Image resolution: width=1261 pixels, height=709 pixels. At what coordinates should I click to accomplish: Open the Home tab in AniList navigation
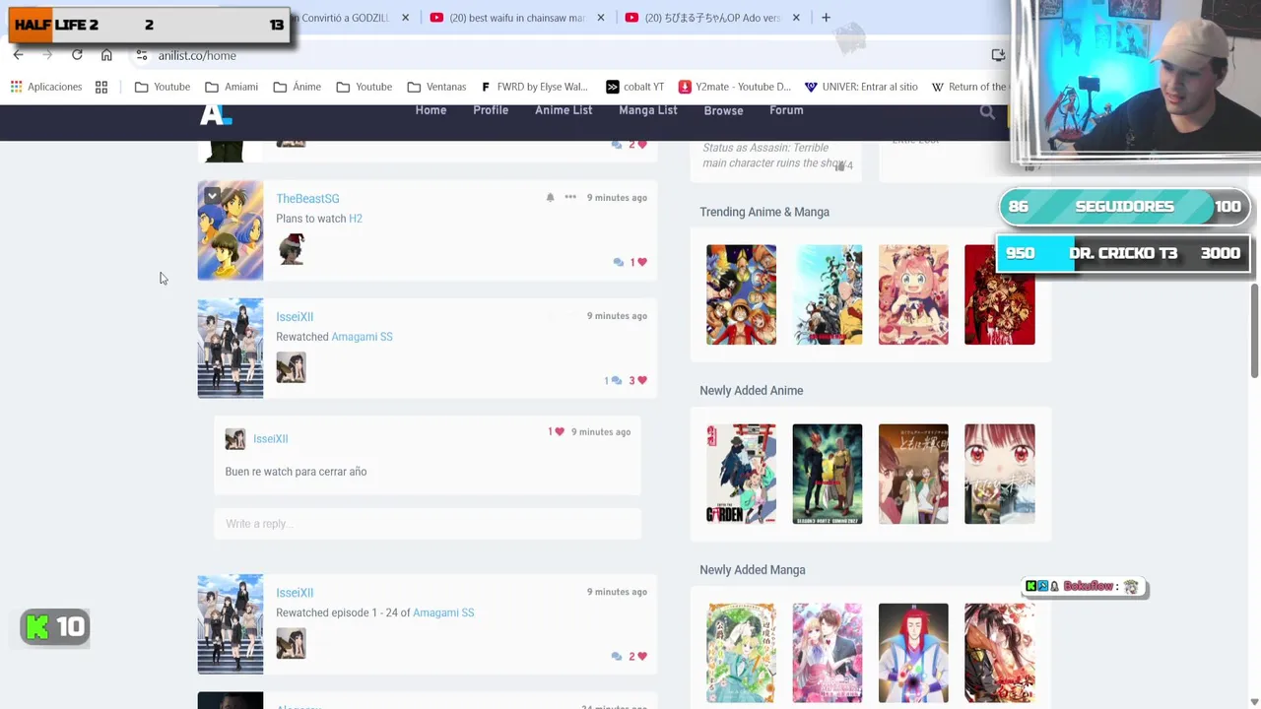coord(431,110)
